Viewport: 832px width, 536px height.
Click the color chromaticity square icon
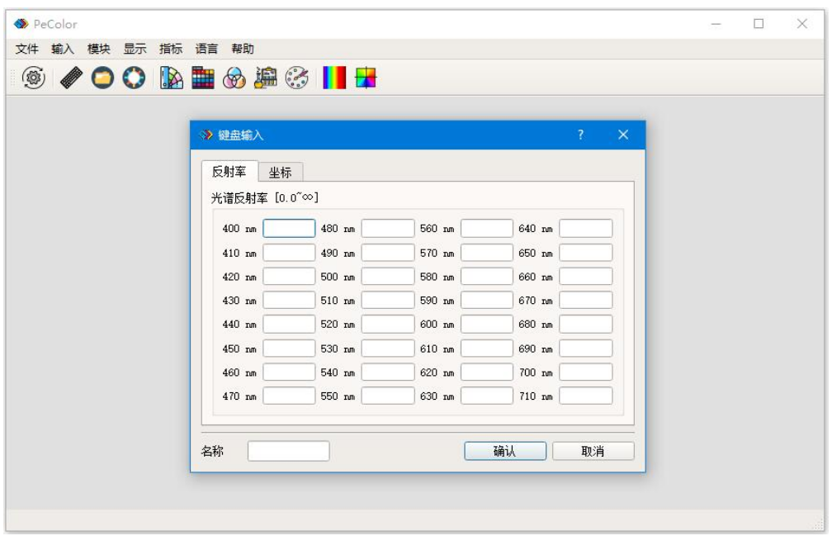366,78
